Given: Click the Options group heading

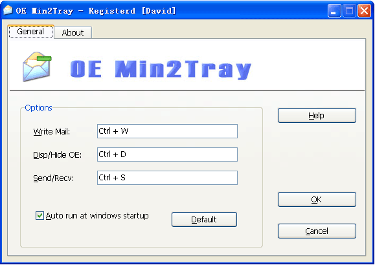Looking at the screenshot, I should (38, 108).
